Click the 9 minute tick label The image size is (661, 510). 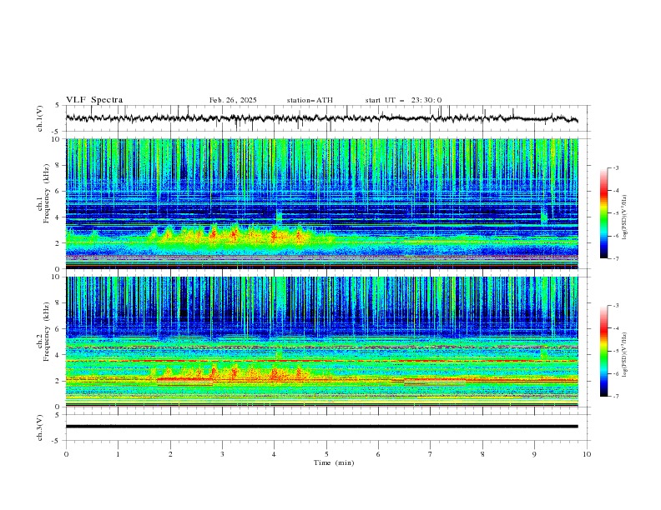(x=534, y=454)
